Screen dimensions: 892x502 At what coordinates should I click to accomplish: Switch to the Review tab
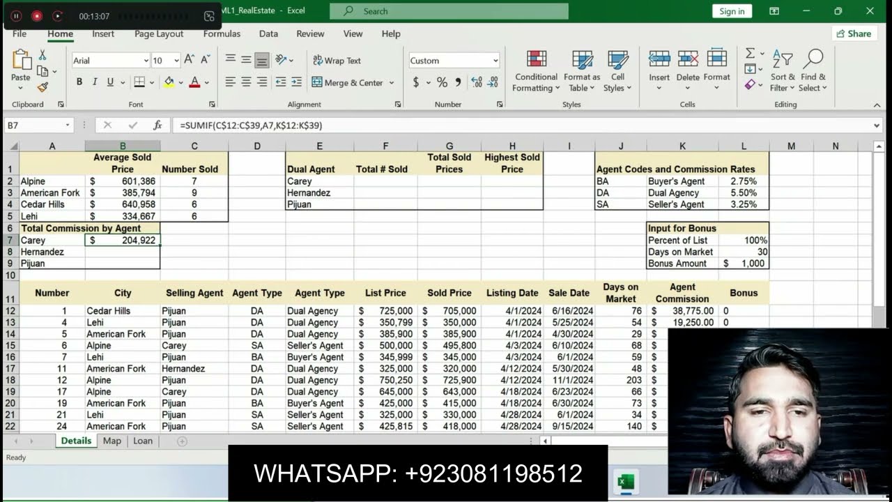[310, 33]
